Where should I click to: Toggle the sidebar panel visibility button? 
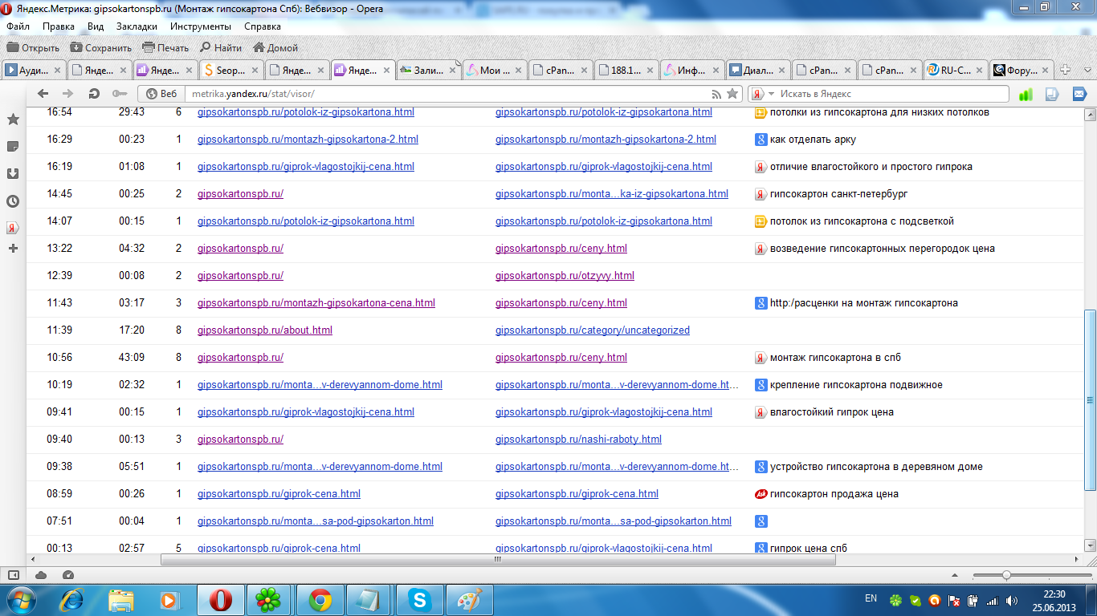click(x=14, y=574)
